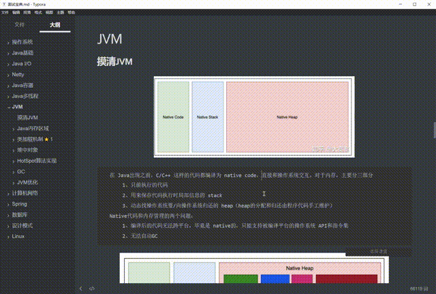Collapse the JVM outline section chevron
The height and width of the screenshot is (294, 436).
pyautogui.click(x=9, y=108)
